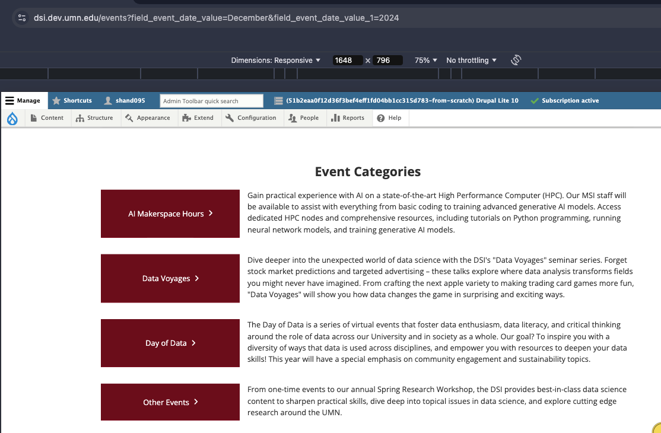The height and width of the screenshot is (433, 661).
Task: Open the Content admin menu
Action: [x=47, y=118]
